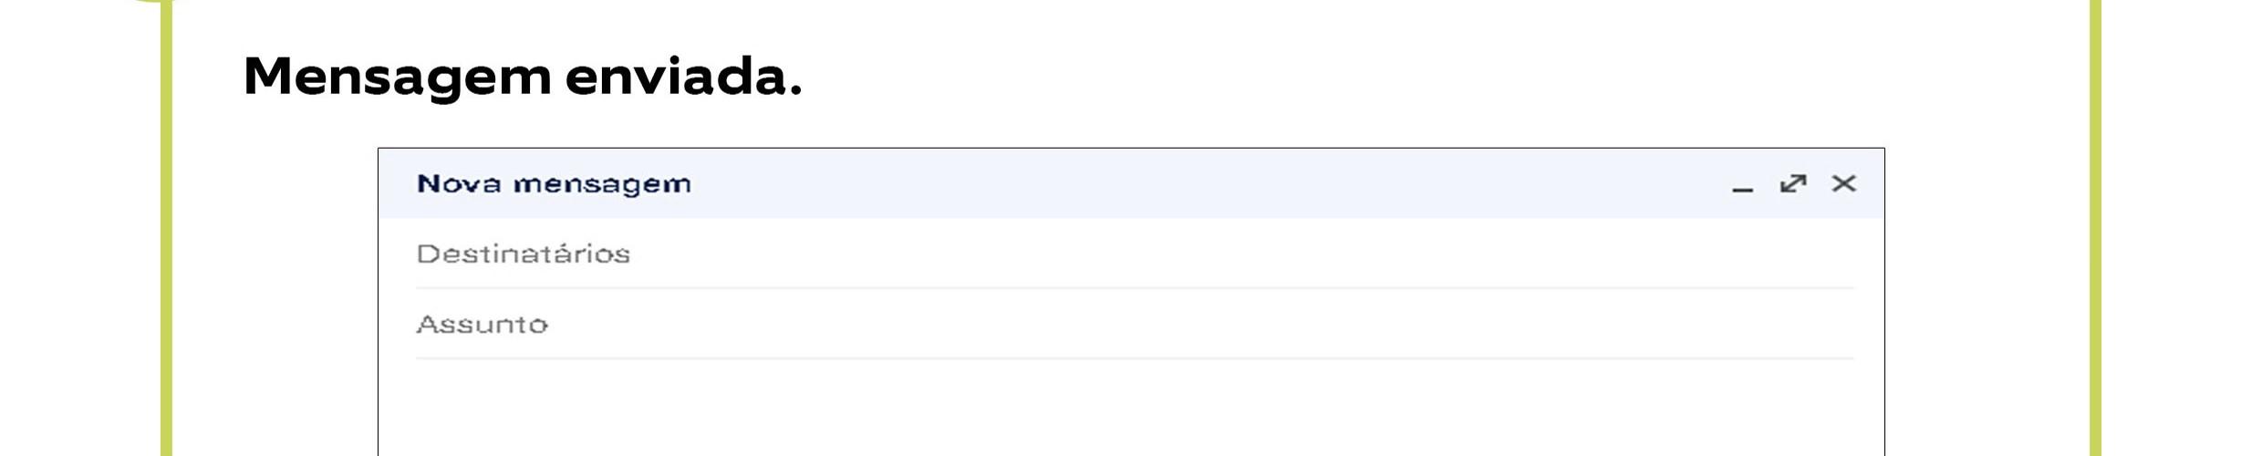Minimize the Nova mensagem compose window
This screenshot has width=2262, height=456.
pos(1742,185)
